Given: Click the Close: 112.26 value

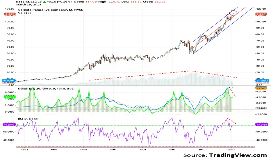Looking at the screenshot, I should point(154,2).
